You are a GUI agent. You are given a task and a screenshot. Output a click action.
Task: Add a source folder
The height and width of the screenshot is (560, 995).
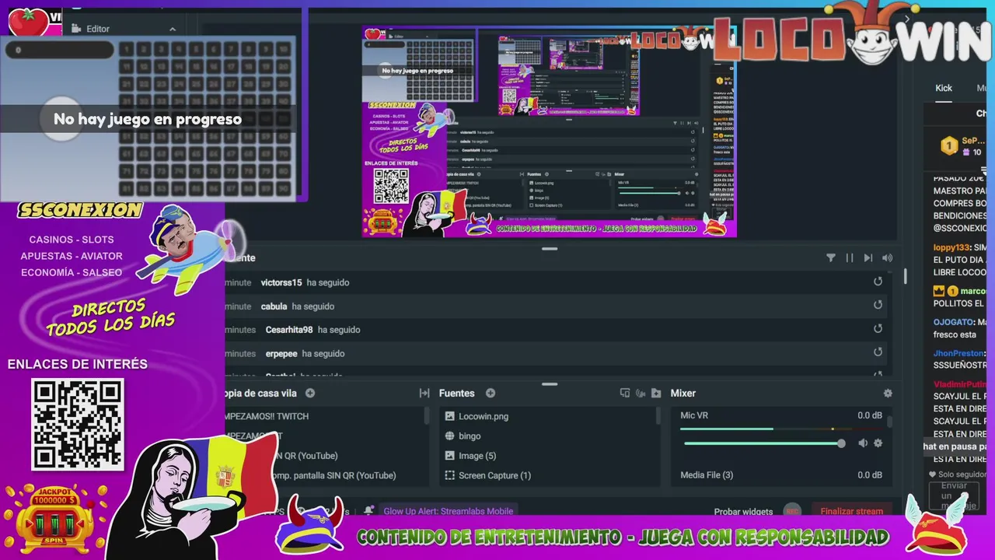click(656, 394)
